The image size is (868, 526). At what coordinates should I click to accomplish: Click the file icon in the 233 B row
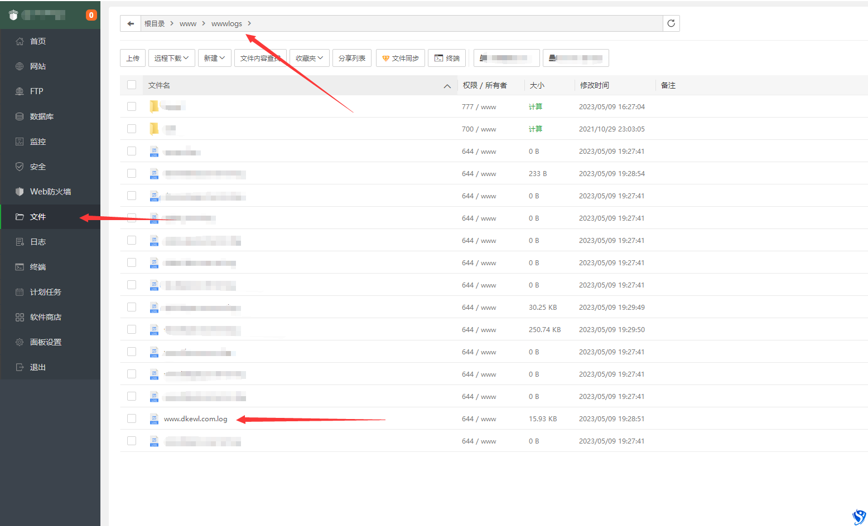[x=154, y=174]
